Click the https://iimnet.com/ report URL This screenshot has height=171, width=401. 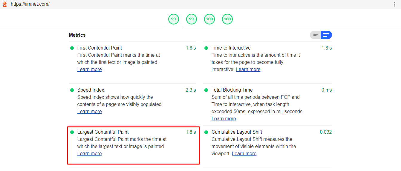coord(30,4)
